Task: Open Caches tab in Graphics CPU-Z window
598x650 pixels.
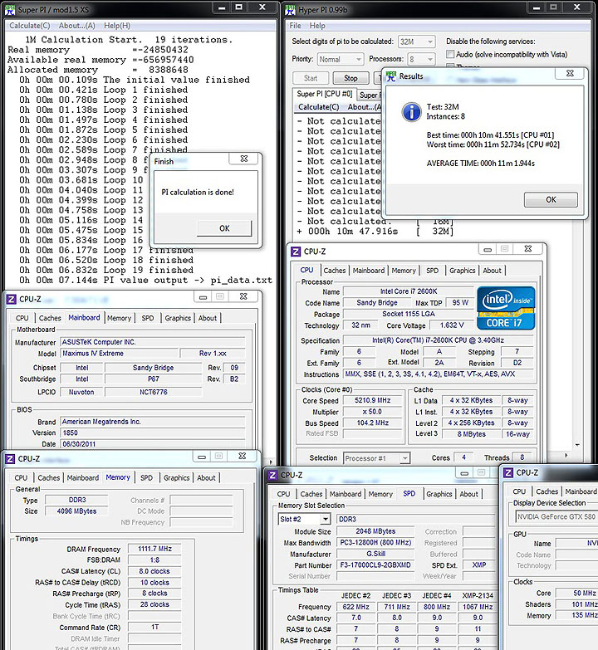Action: click(547, 491)
